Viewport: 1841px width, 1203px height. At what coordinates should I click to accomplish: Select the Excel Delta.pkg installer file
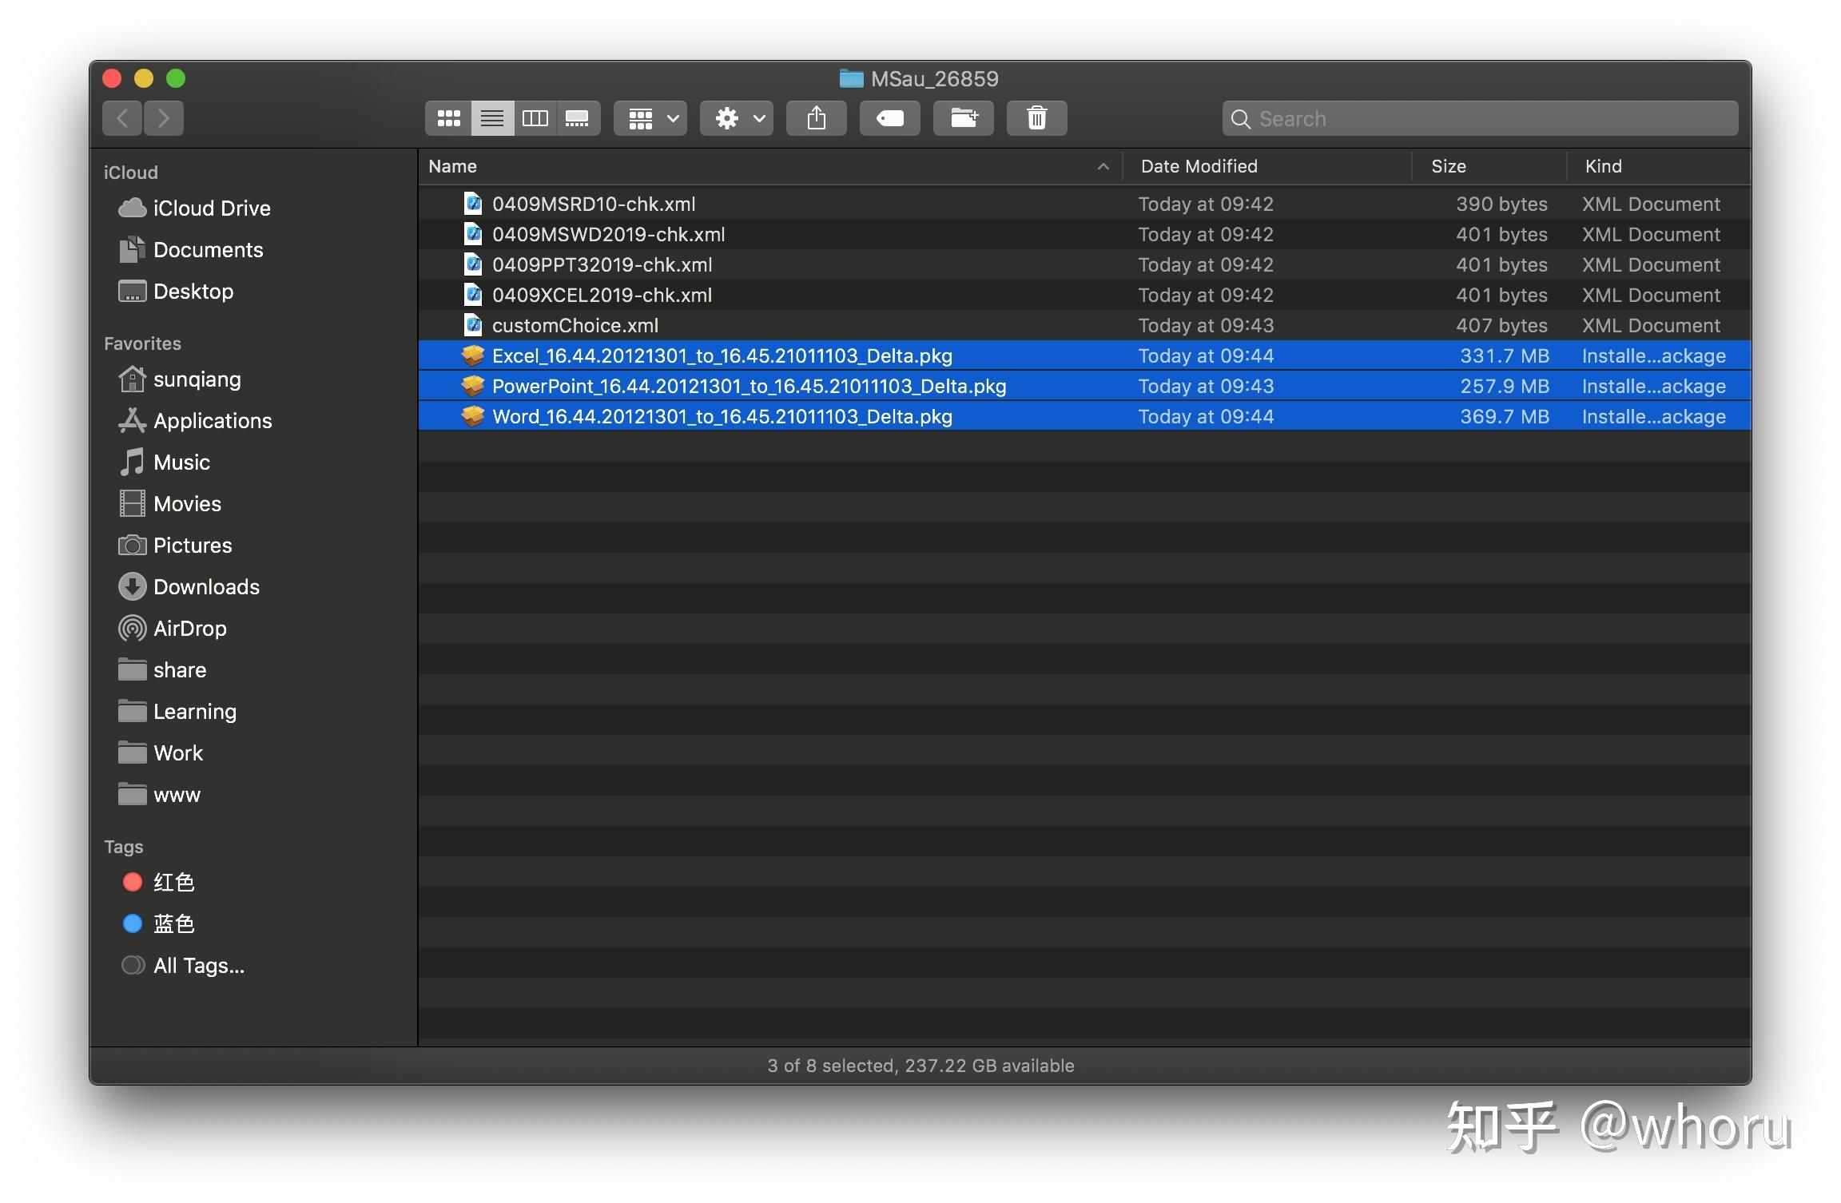click(x=1084, y=355)
